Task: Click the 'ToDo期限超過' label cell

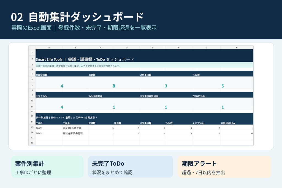Action: click(95, 96)
